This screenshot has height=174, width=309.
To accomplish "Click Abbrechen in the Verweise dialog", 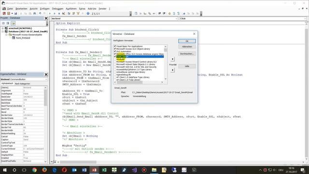I will (187, 46).
